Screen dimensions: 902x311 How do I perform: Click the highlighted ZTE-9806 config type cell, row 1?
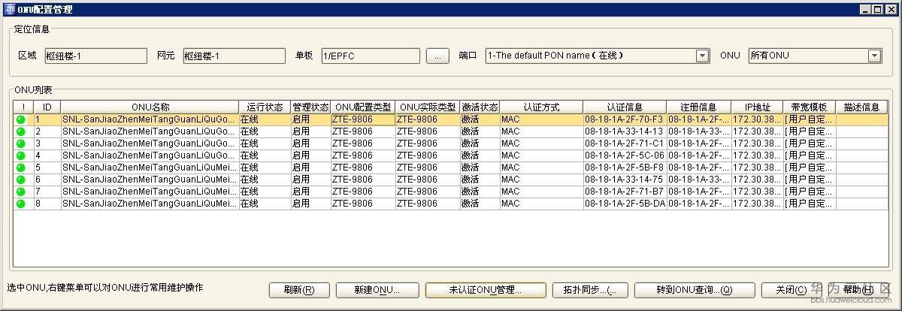(x=362, y=119)
